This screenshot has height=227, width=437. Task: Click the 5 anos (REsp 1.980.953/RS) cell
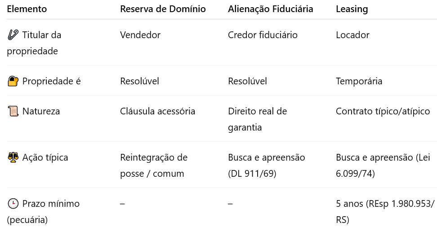tap(385, 211)
